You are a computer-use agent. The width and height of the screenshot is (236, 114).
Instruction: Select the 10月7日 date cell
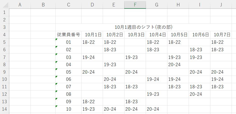[x=221, y=34]
